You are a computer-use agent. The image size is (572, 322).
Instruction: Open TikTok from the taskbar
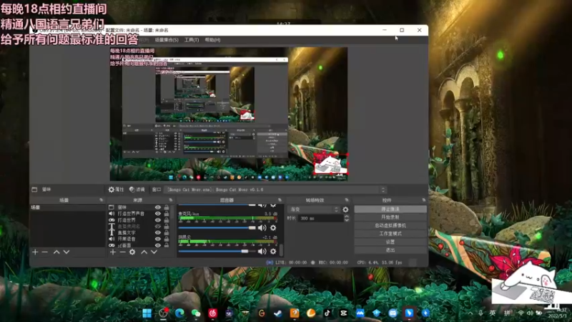click(x=327, y=313)
